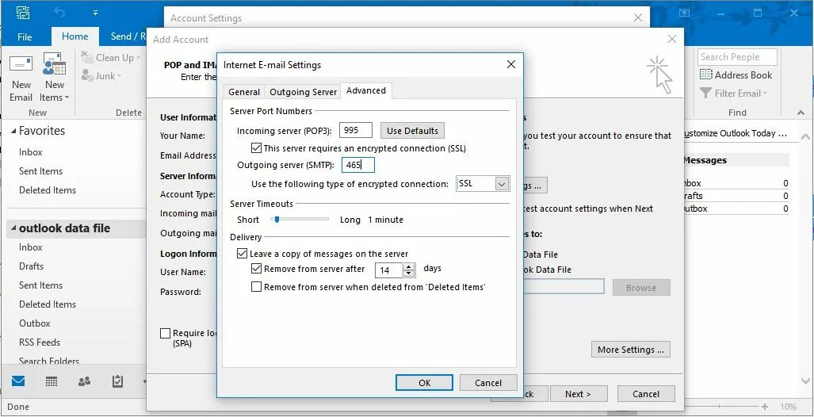Viewport: 814px width, 417px height.
Task: Expand the Filter Email dropdown arrow
Action: pyautogui.click(x=765, y=94)
